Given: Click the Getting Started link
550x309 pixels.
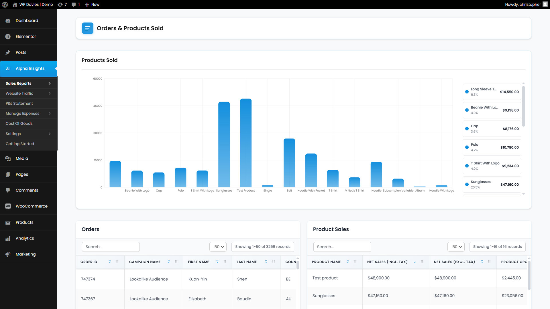Looking at the screenshot, I should tap(20, 144).
